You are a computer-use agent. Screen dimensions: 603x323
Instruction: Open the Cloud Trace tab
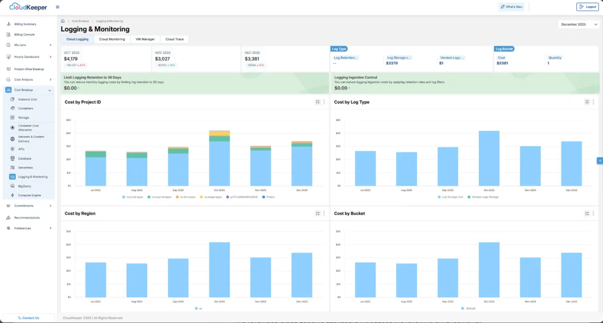(x=174, y=39)
